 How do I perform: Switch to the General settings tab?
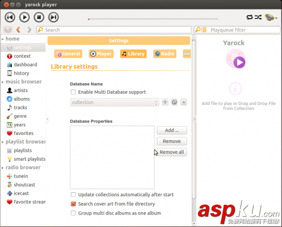pyautogui.click(x=68, y=54)
